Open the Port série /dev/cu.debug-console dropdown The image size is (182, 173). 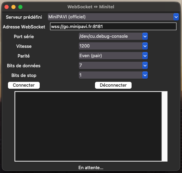coord(113,36)
